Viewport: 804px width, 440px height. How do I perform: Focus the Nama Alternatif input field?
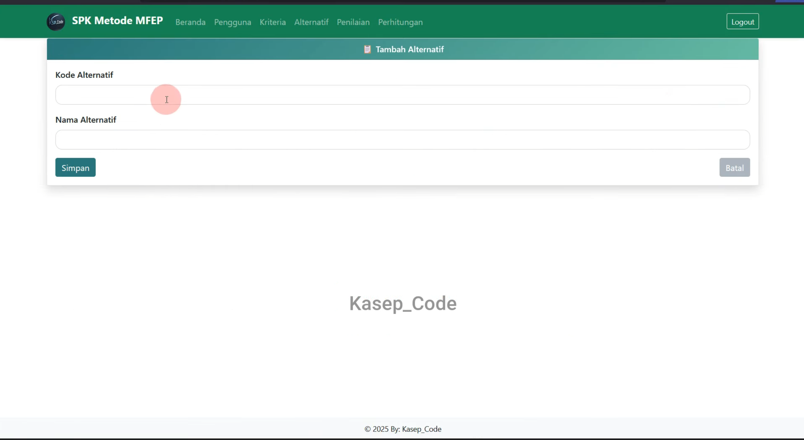coord(402,140)
